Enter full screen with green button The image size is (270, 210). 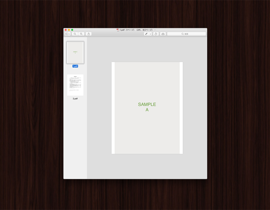point(72,30)
